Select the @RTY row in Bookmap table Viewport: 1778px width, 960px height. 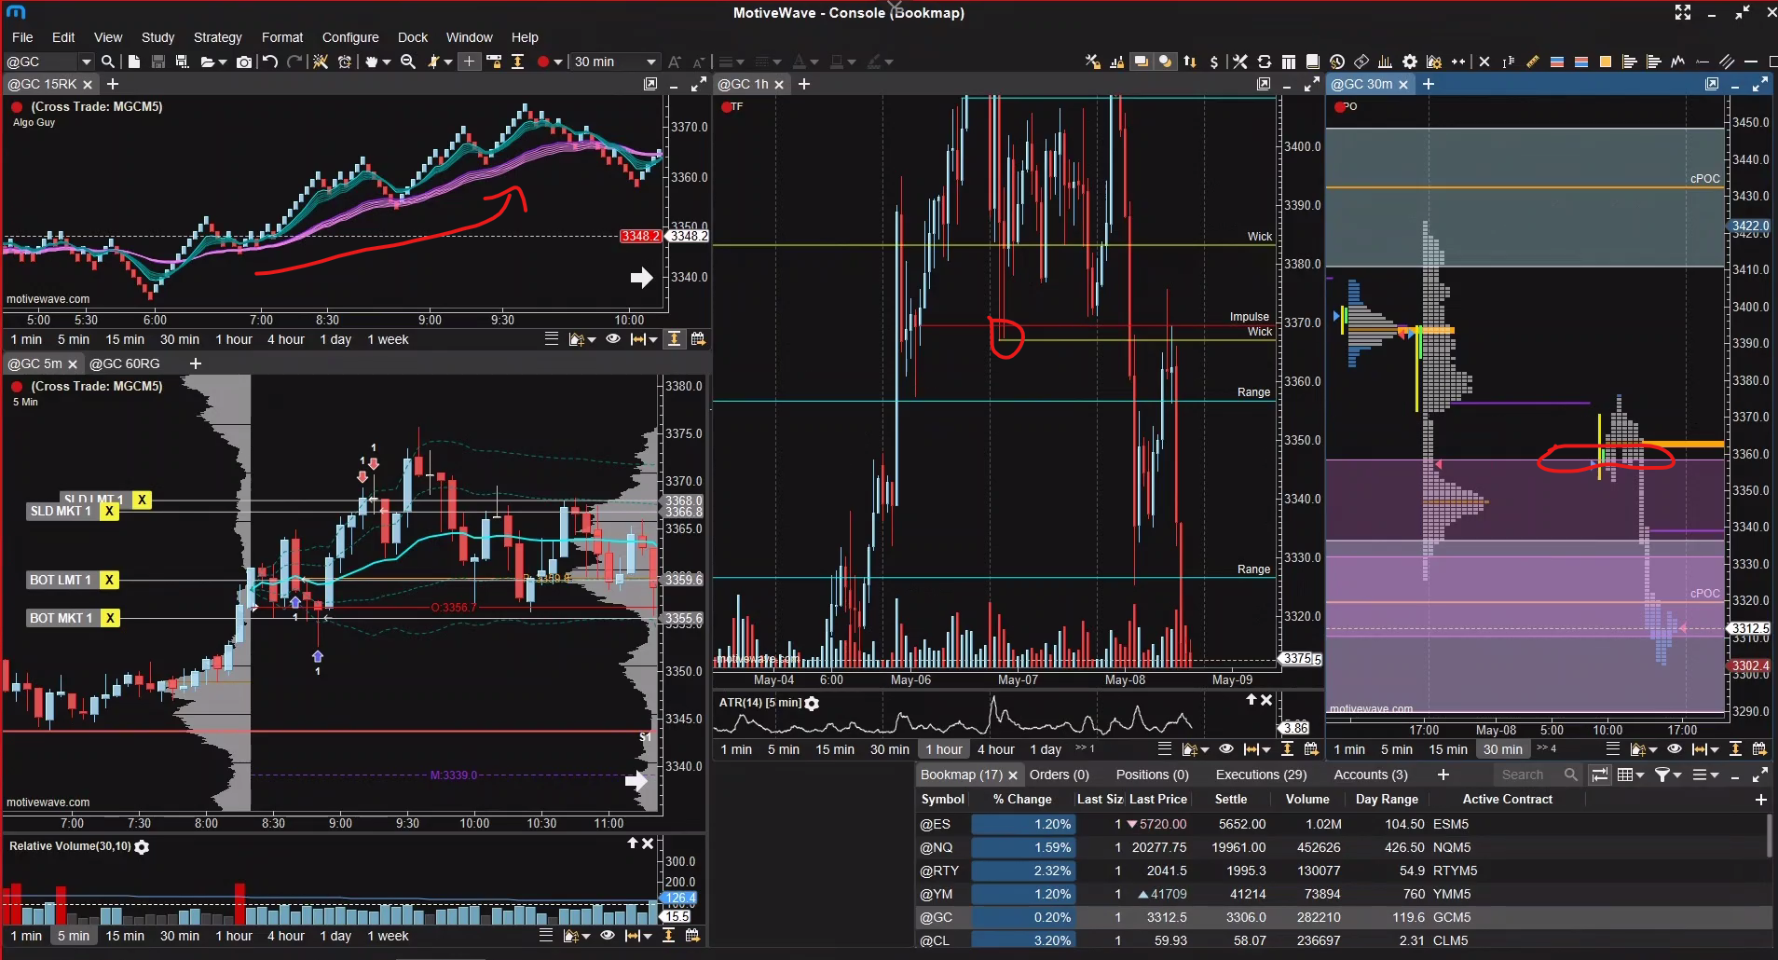point(1342,871)
